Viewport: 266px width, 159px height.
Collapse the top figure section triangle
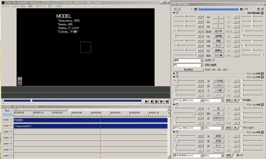coord(174,13)
